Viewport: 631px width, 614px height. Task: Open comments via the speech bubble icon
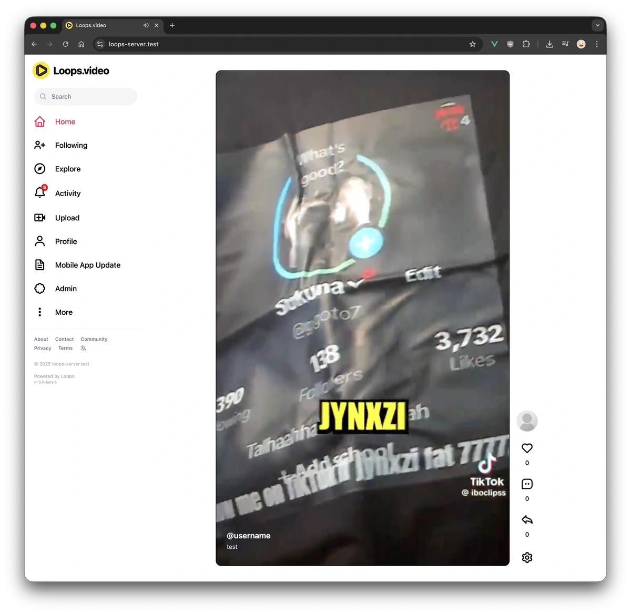(x=527, y=484)
